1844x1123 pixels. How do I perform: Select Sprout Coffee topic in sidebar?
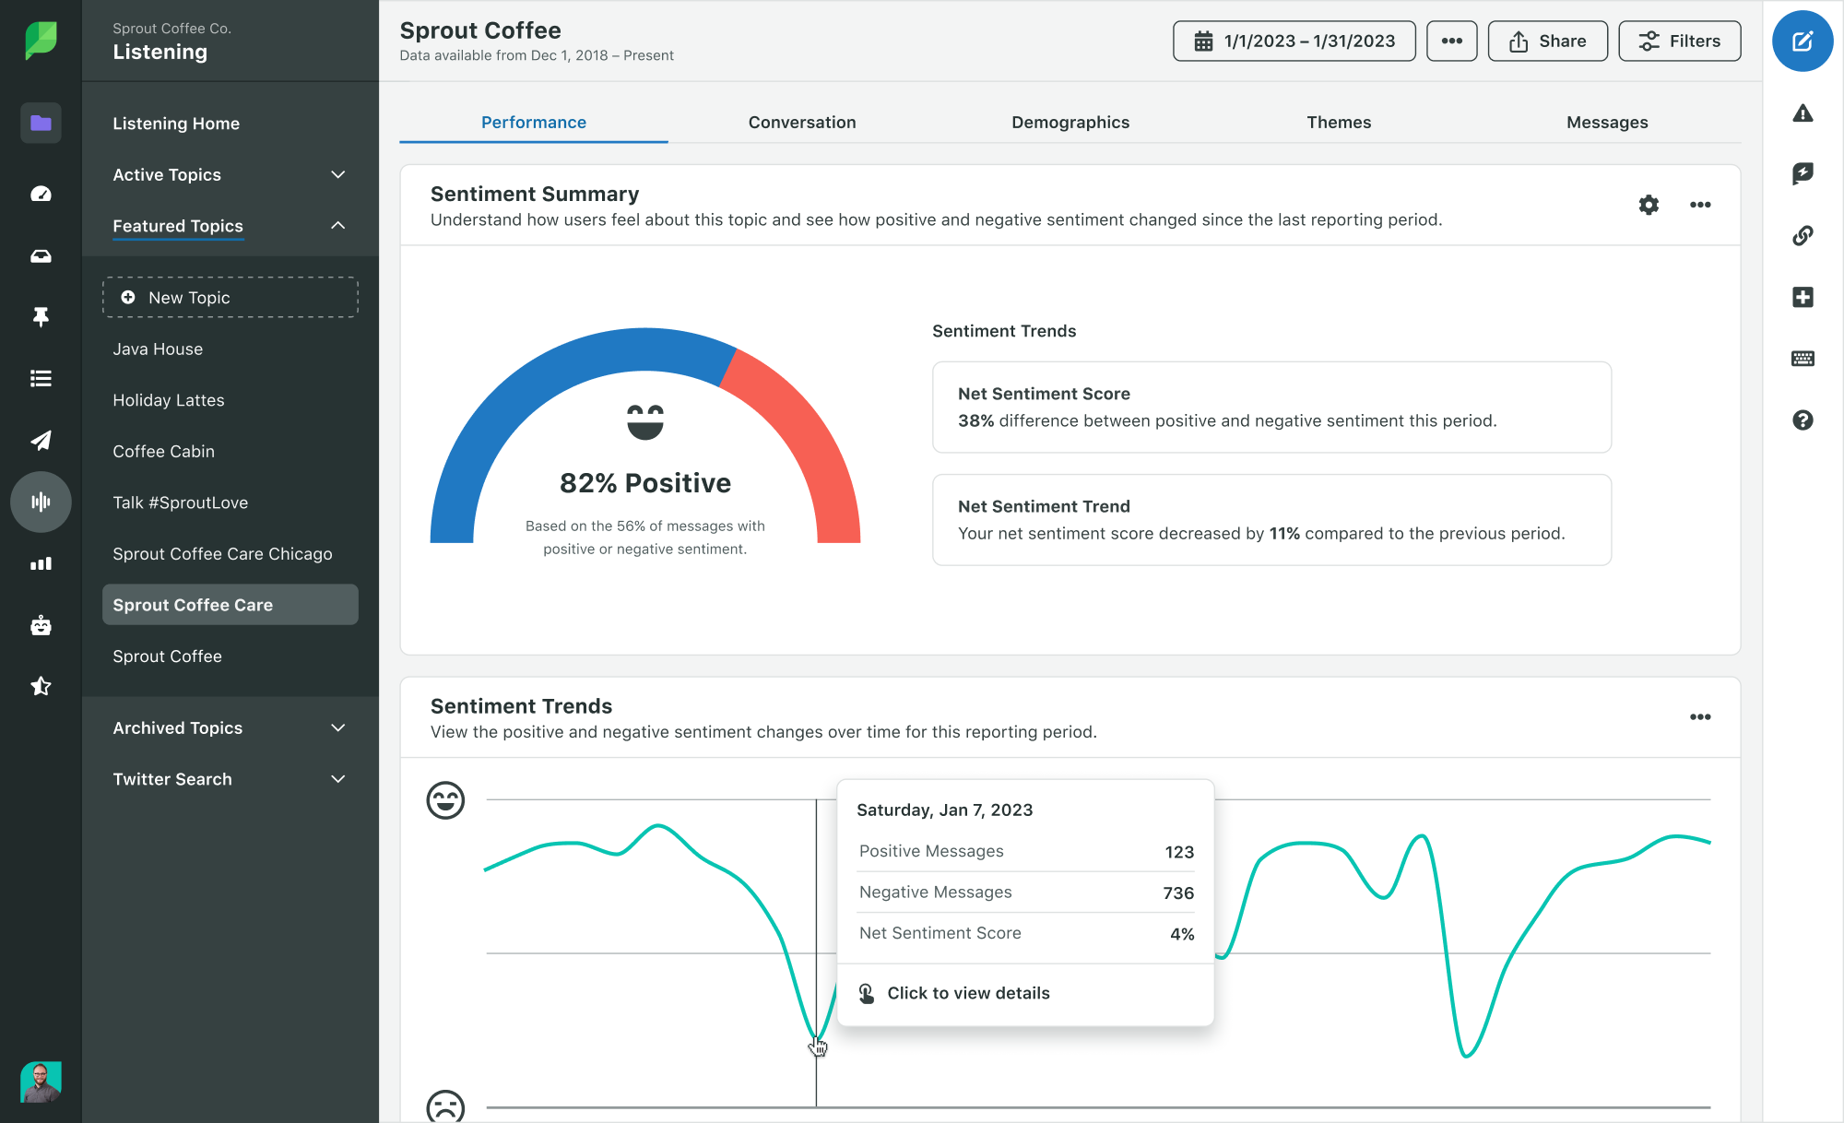[166, 656]
